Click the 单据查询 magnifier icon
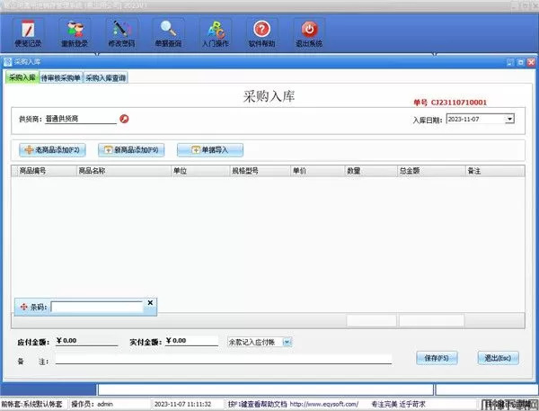Image resolution: width=539 pixels, height=411 pixels. point(164,30)
